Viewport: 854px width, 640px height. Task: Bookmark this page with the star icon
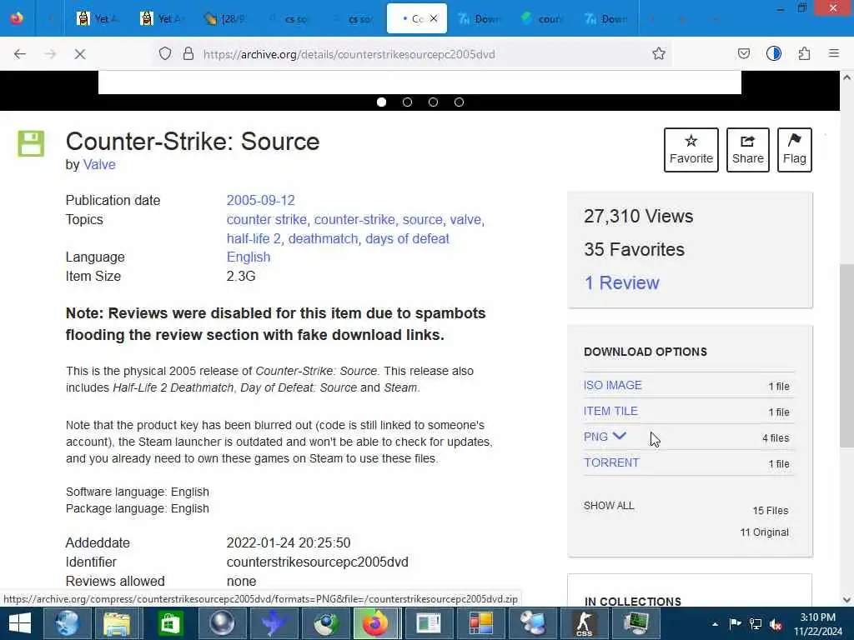pyautogui.click(x=659, y=53)
